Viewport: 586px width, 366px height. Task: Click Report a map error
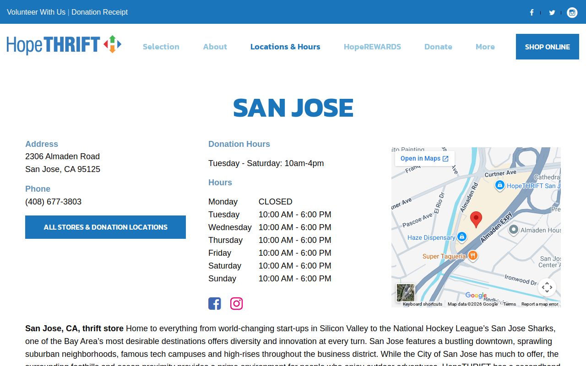click(x=540, y=304)
